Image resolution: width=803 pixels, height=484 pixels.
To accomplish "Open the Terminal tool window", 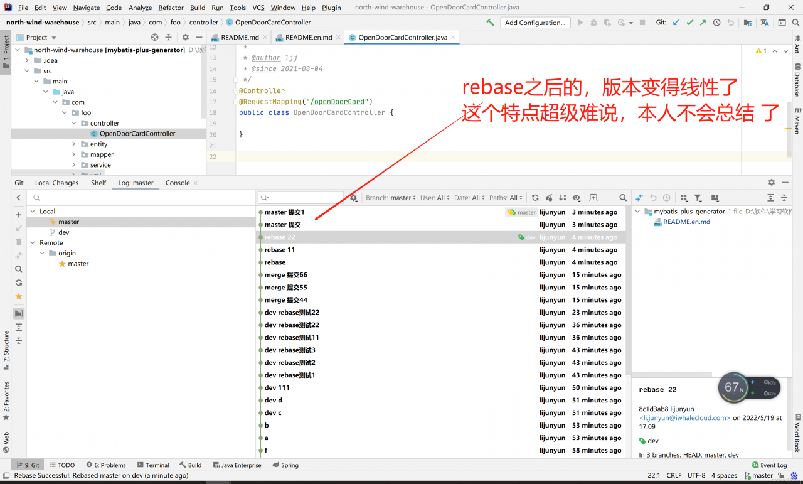I will 152,465.
